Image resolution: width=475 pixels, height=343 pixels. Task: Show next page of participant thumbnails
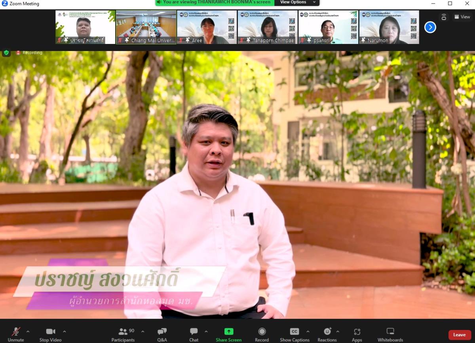(x=430, y=27)
